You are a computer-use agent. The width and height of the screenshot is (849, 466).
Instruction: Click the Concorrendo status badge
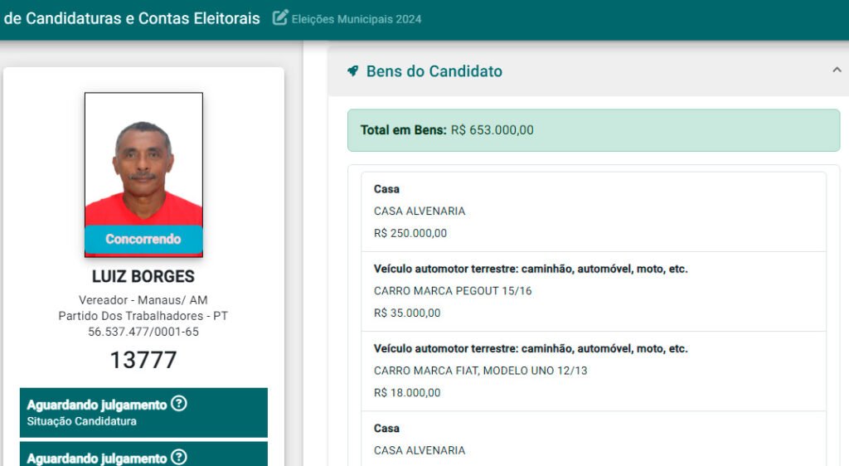click(143, 239)
